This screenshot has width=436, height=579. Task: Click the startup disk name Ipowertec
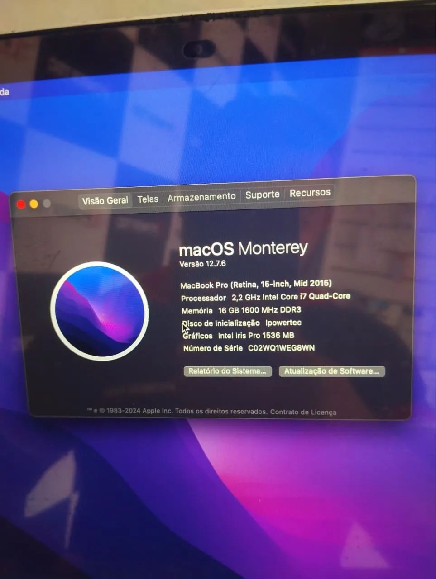click(x=283, y=323)
